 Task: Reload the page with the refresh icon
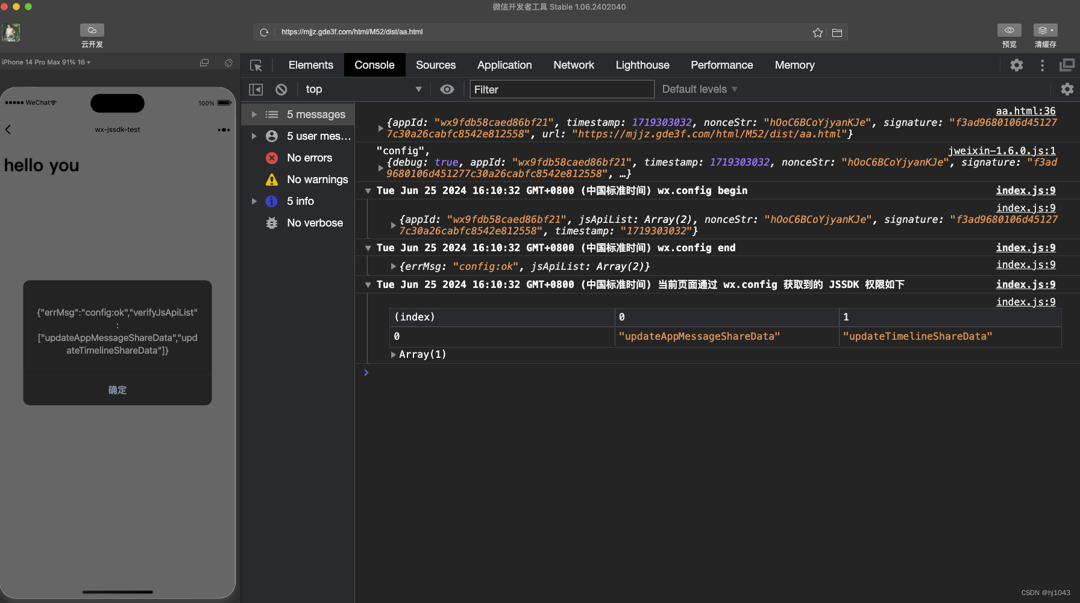tap(264, 32)
